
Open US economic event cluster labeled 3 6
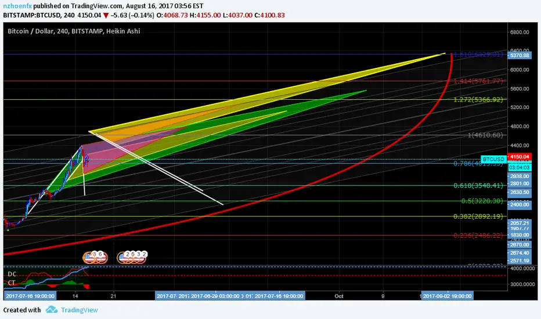[x=95, y=258]
